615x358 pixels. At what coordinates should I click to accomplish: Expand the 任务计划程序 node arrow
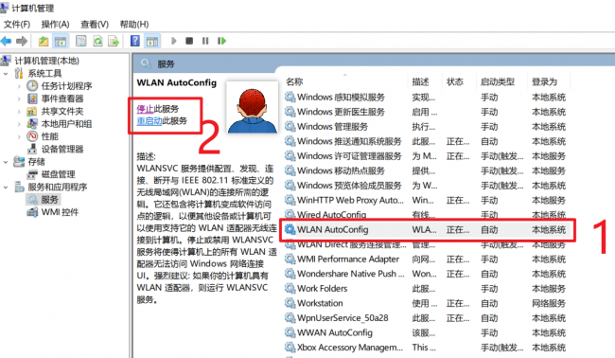(19, 86)
